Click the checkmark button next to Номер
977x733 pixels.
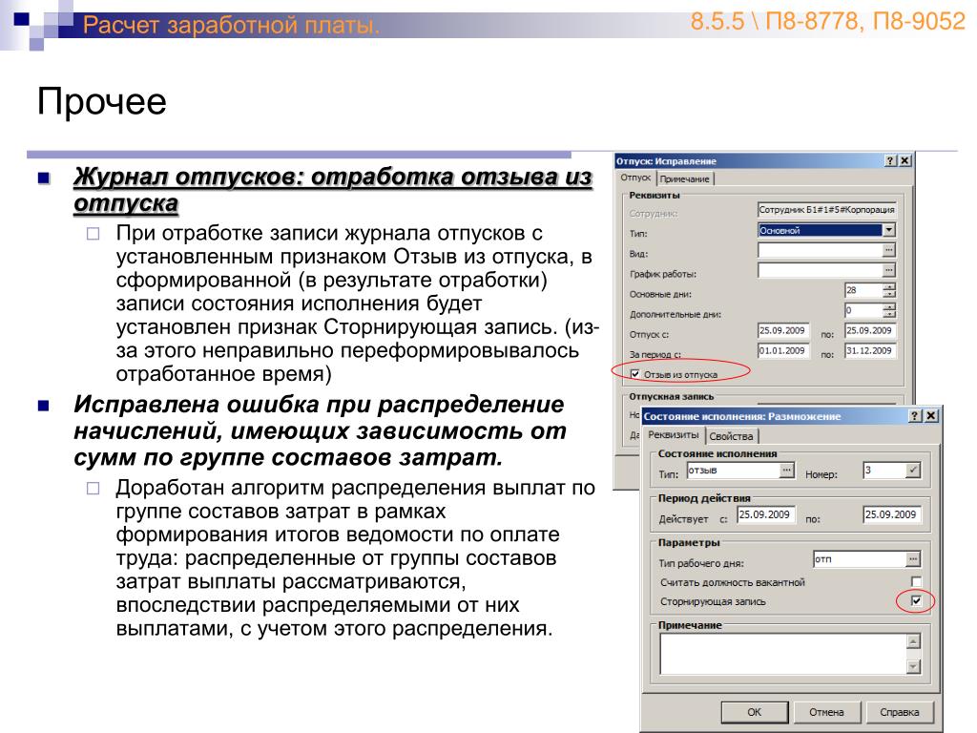click(x=913, y=471)
